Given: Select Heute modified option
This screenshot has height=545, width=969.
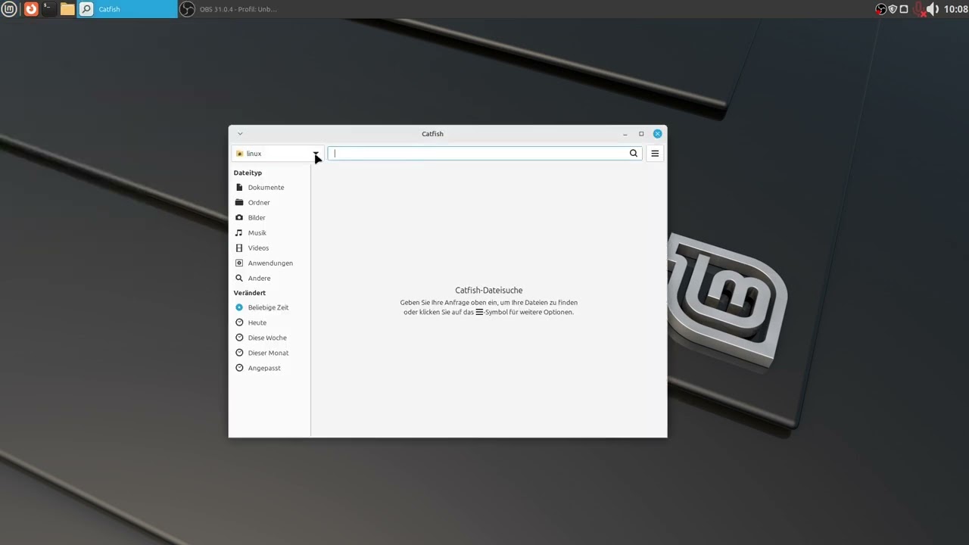Looking at the screenshot, I should coord(269,322).
